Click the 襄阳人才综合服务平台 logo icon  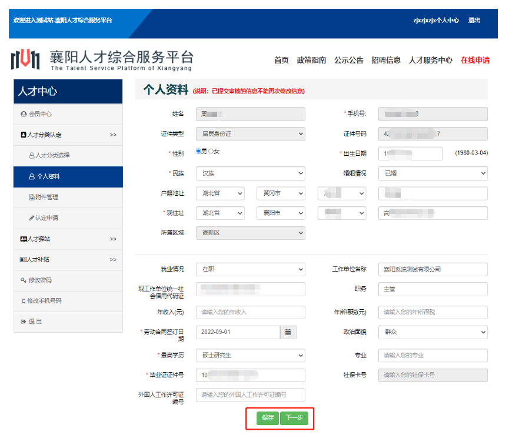coord(26,59)
